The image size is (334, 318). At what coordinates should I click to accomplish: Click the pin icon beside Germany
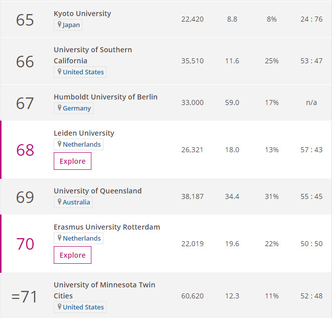click(x=59, y=108)
